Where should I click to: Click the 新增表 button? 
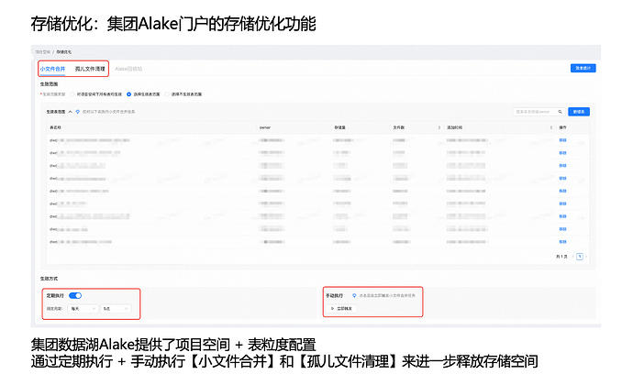[580, 111]
